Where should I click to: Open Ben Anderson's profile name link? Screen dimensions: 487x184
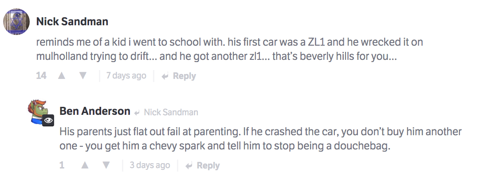pos(95,111)
